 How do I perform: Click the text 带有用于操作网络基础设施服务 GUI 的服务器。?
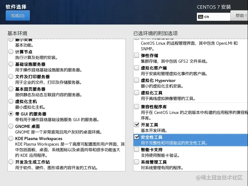[57, 120]
